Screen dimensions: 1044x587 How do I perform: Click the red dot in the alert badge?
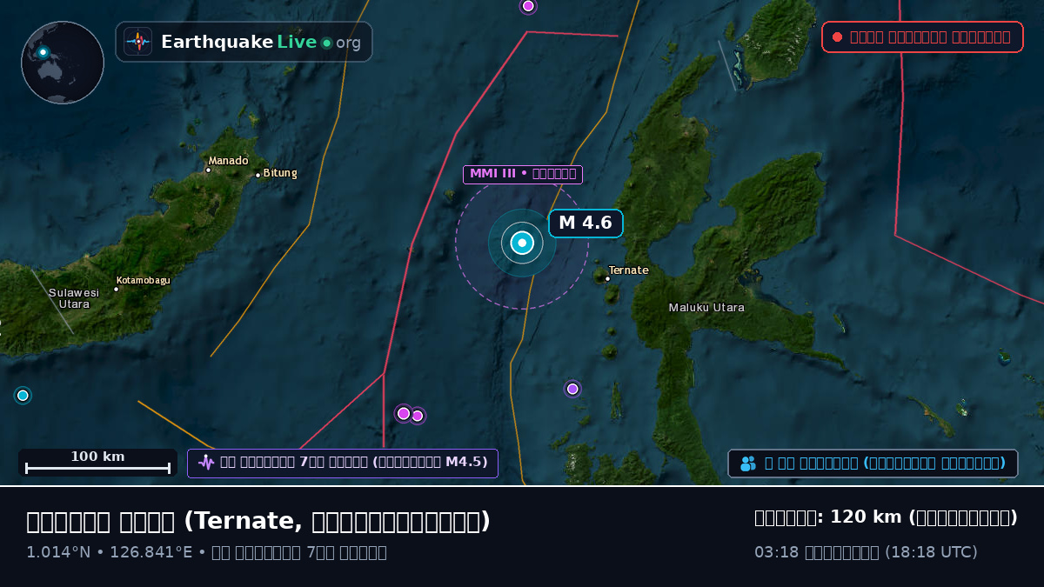click(x=837, y=37)
